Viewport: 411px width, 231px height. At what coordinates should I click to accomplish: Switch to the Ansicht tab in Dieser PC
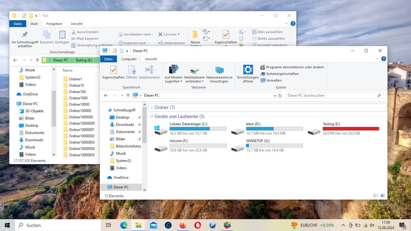coord(151,59)
